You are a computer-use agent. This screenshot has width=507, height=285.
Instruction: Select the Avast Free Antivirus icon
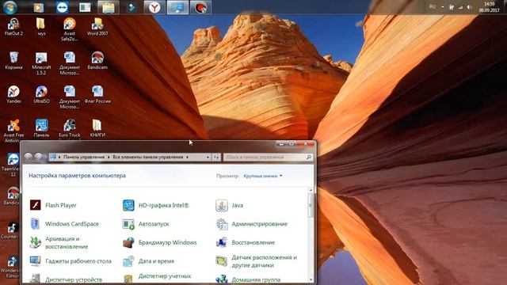(x=13, y=131)
